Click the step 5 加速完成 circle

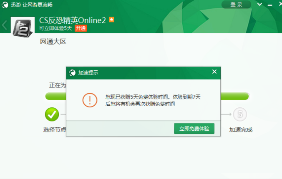point(240,114)
